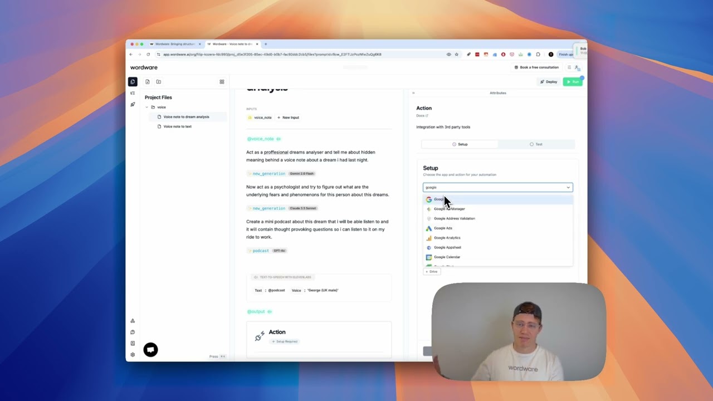Click the @output mention tag
Image resolution: width=713 pixels, height=401 pixels.
click(x=259, y=312)
